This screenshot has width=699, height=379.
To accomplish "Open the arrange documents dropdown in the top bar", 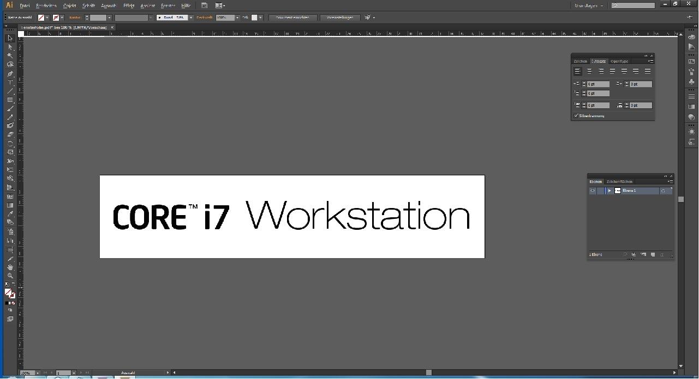I will (220, 5).
